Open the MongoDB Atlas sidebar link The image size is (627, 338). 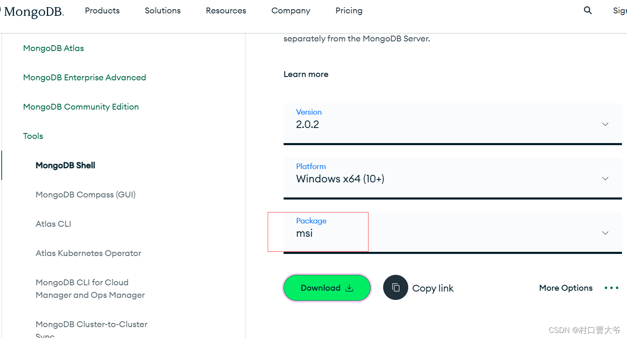[x=53, y=48]
